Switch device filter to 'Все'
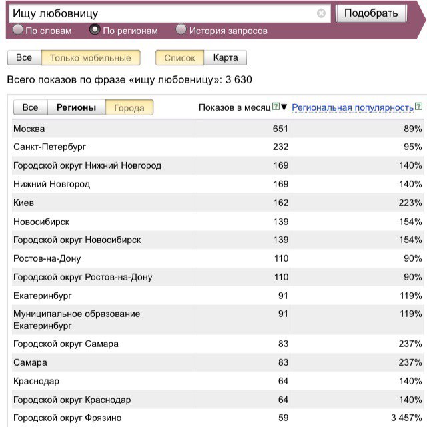 [x=24, y=58]
